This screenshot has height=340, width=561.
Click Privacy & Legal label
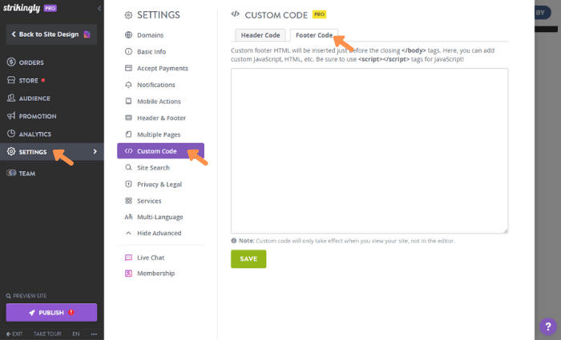click(x=159, y=184)
